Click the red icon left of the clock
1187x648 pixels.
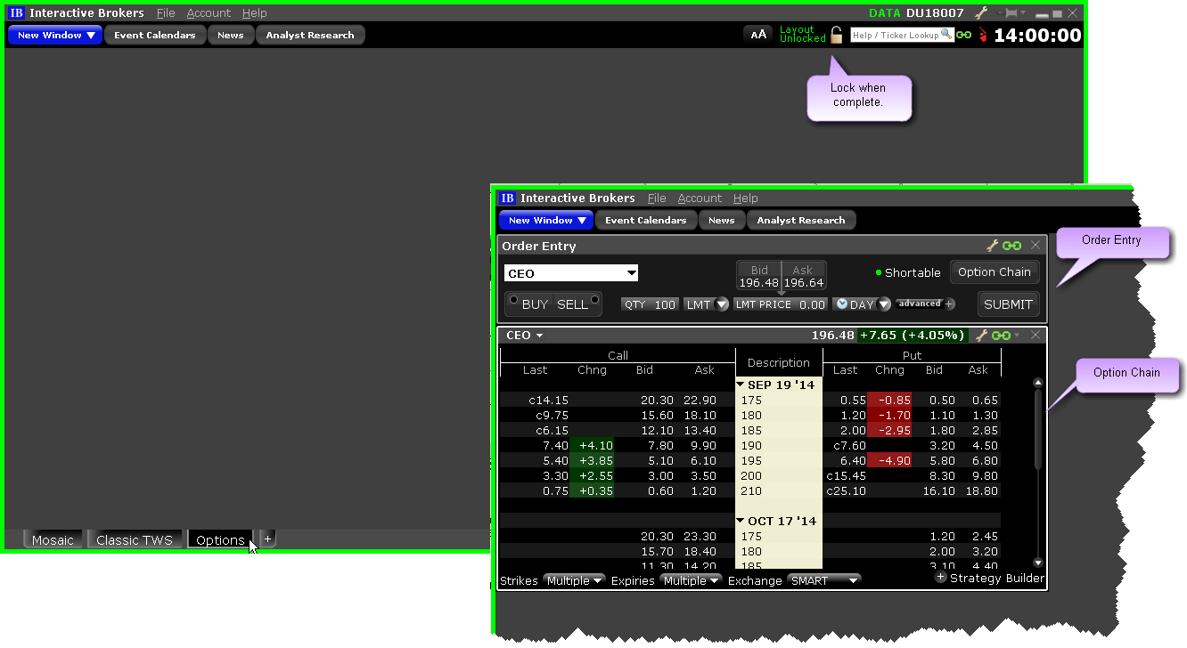(983, 35)
